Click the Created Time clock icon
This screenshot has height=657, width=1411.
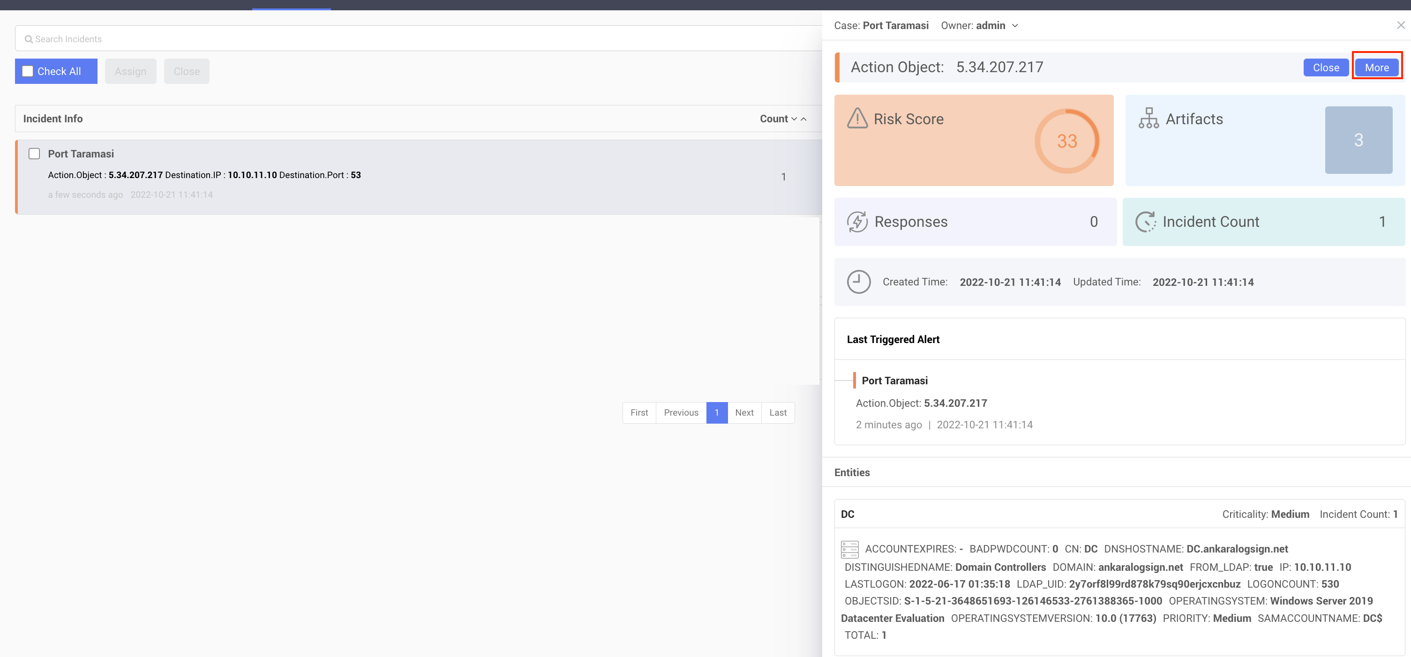click(x=858, y=282)
